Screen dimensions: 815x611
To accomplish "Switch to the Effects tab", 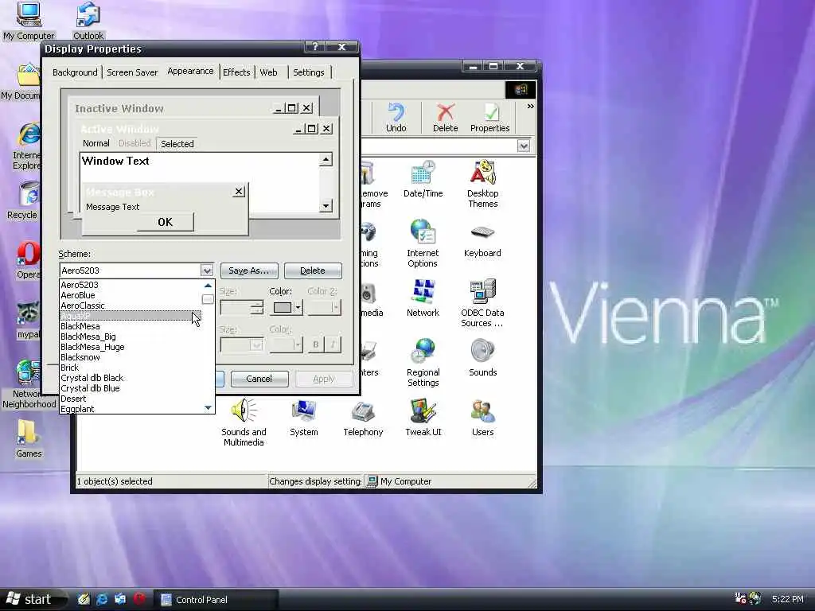I will pos(236,72).
